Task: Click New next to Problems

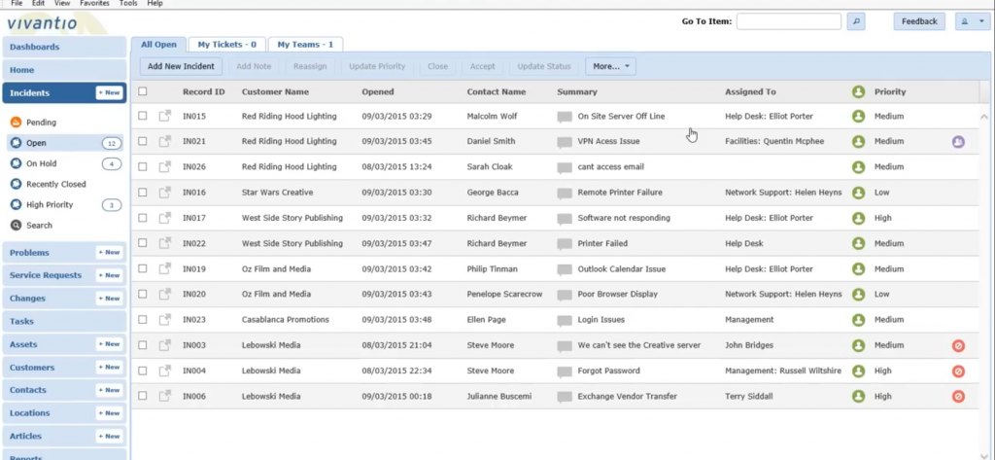Action: 109,252
